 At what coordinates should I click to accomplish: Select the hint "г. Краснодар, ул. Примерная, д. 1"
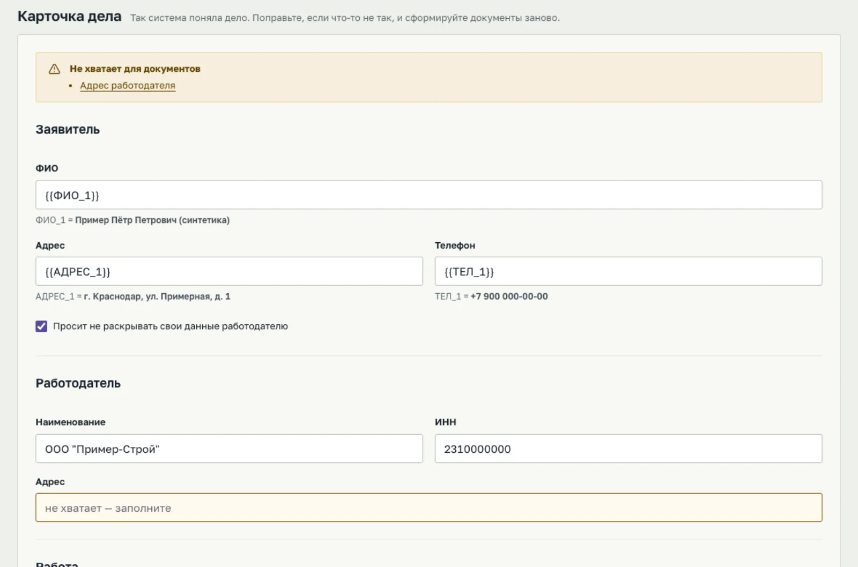click(157, 296)
